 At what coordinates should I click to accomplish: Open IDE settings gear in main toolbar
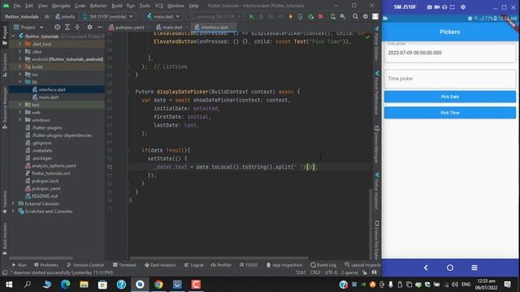click(x=365, y=16)
